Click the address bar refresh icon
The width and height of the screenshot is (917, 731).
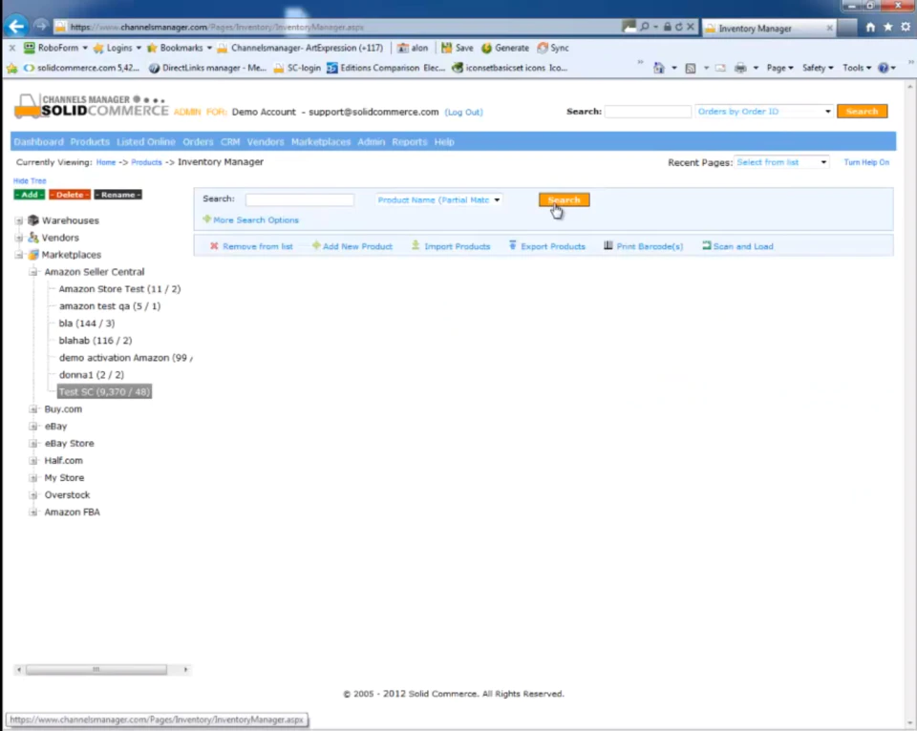point(678,27)
